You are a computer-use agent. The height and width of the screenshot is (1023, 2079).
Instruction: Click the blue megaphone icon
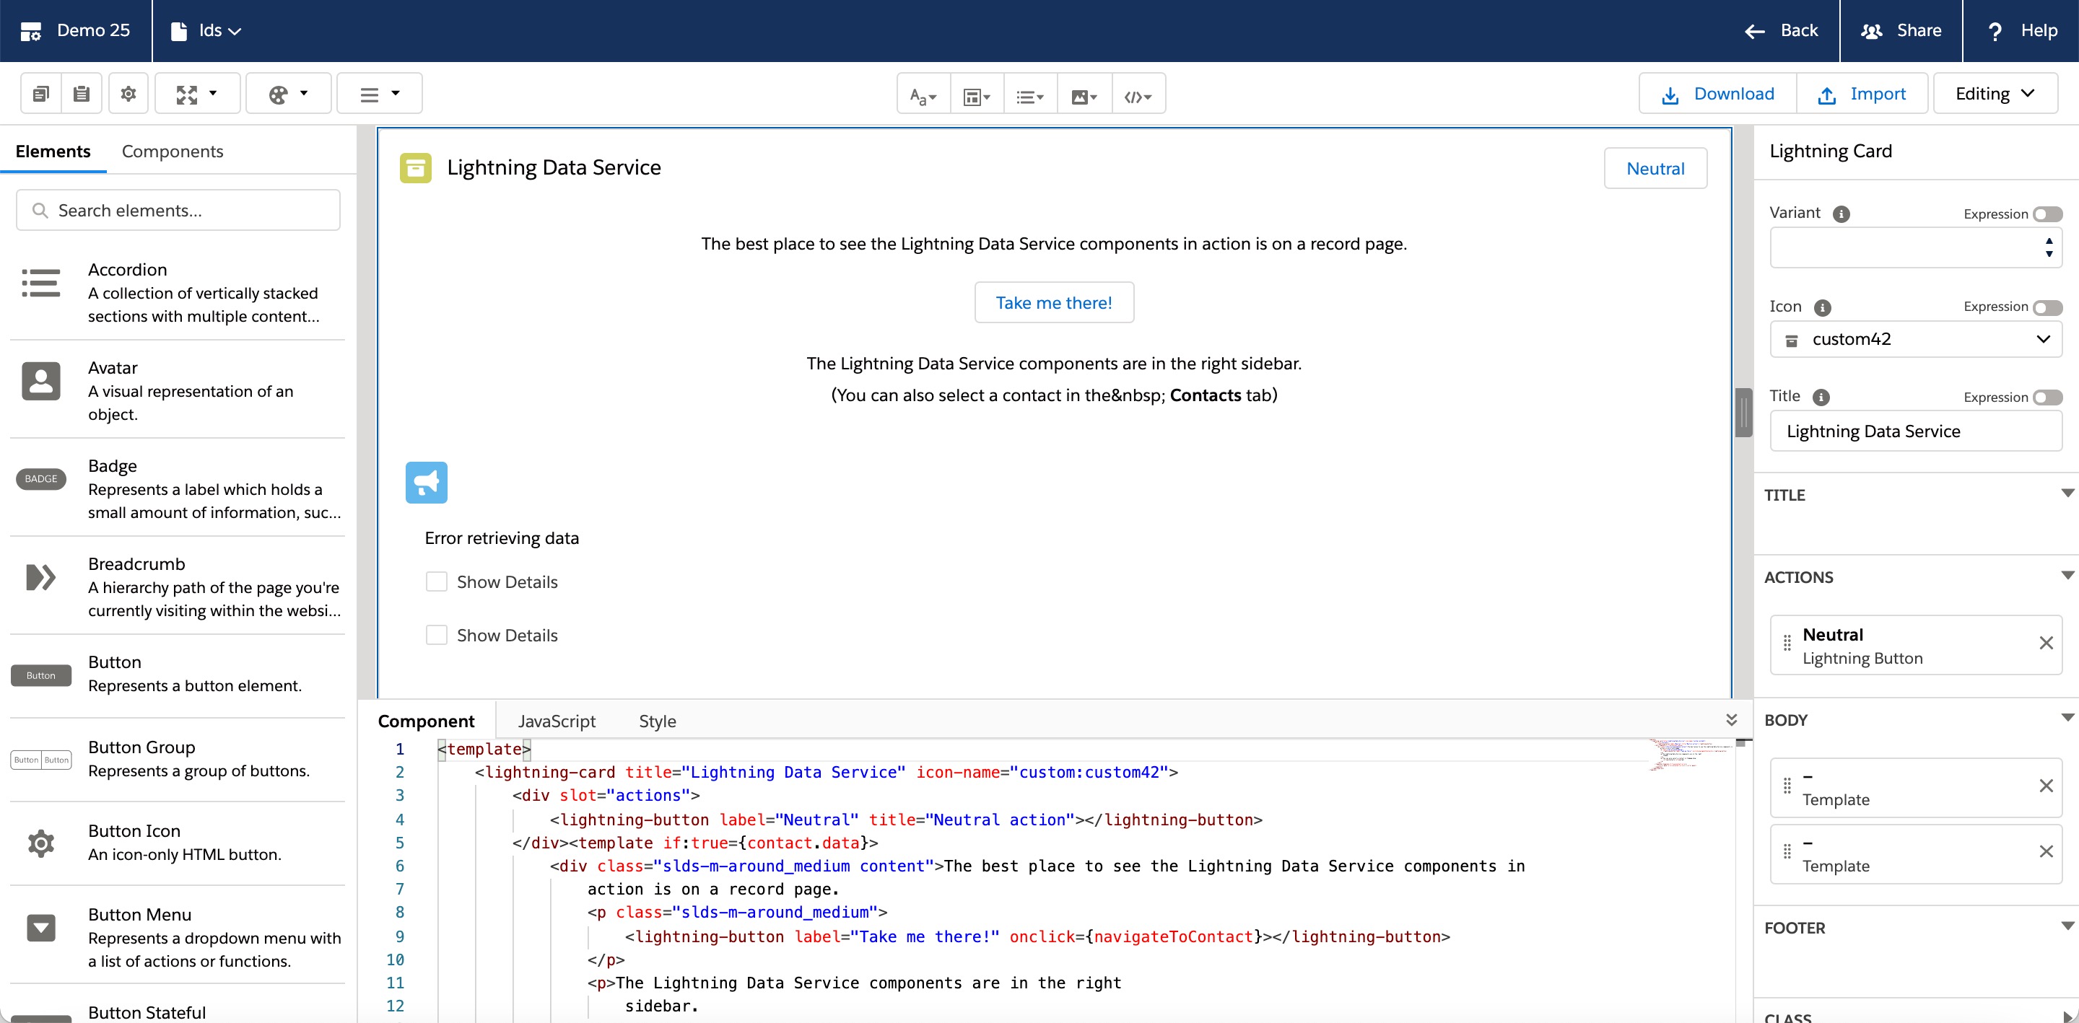[x=426, y=483]
